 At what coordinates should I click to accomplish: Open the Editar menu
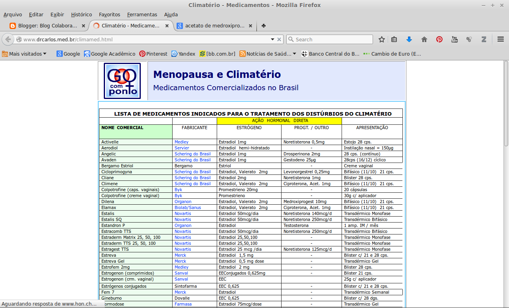36,15
